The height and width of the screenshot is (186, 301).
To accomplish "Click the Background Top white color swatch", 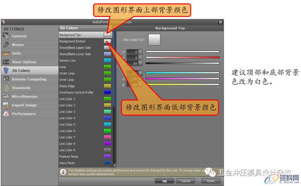I will click(107, 34).
